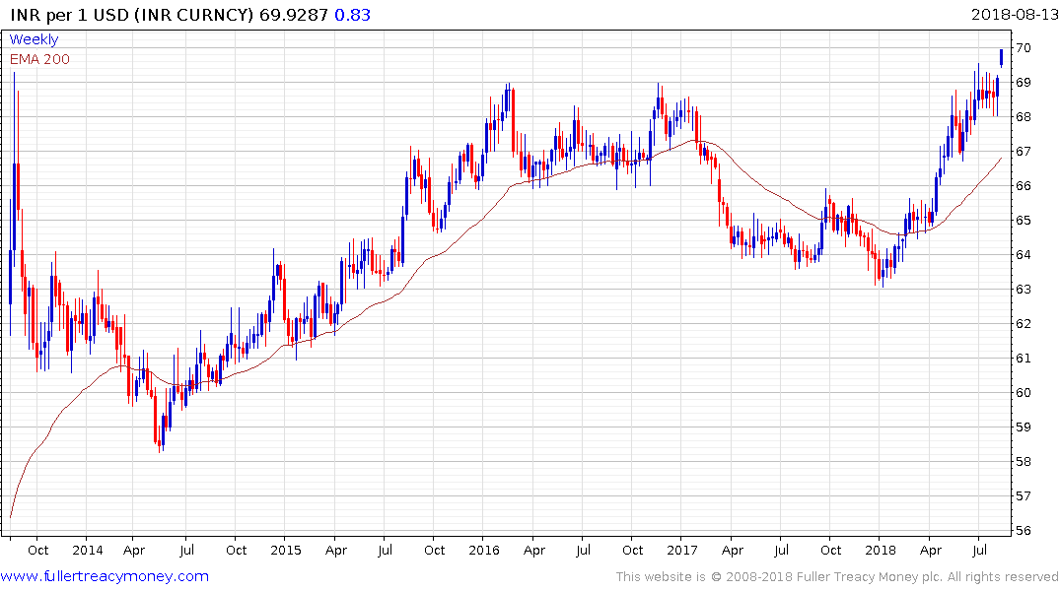Viewport: 1060px width, 591px height.
Task: Click the y-axis value 59
Action: click(x=1024, y=427)
